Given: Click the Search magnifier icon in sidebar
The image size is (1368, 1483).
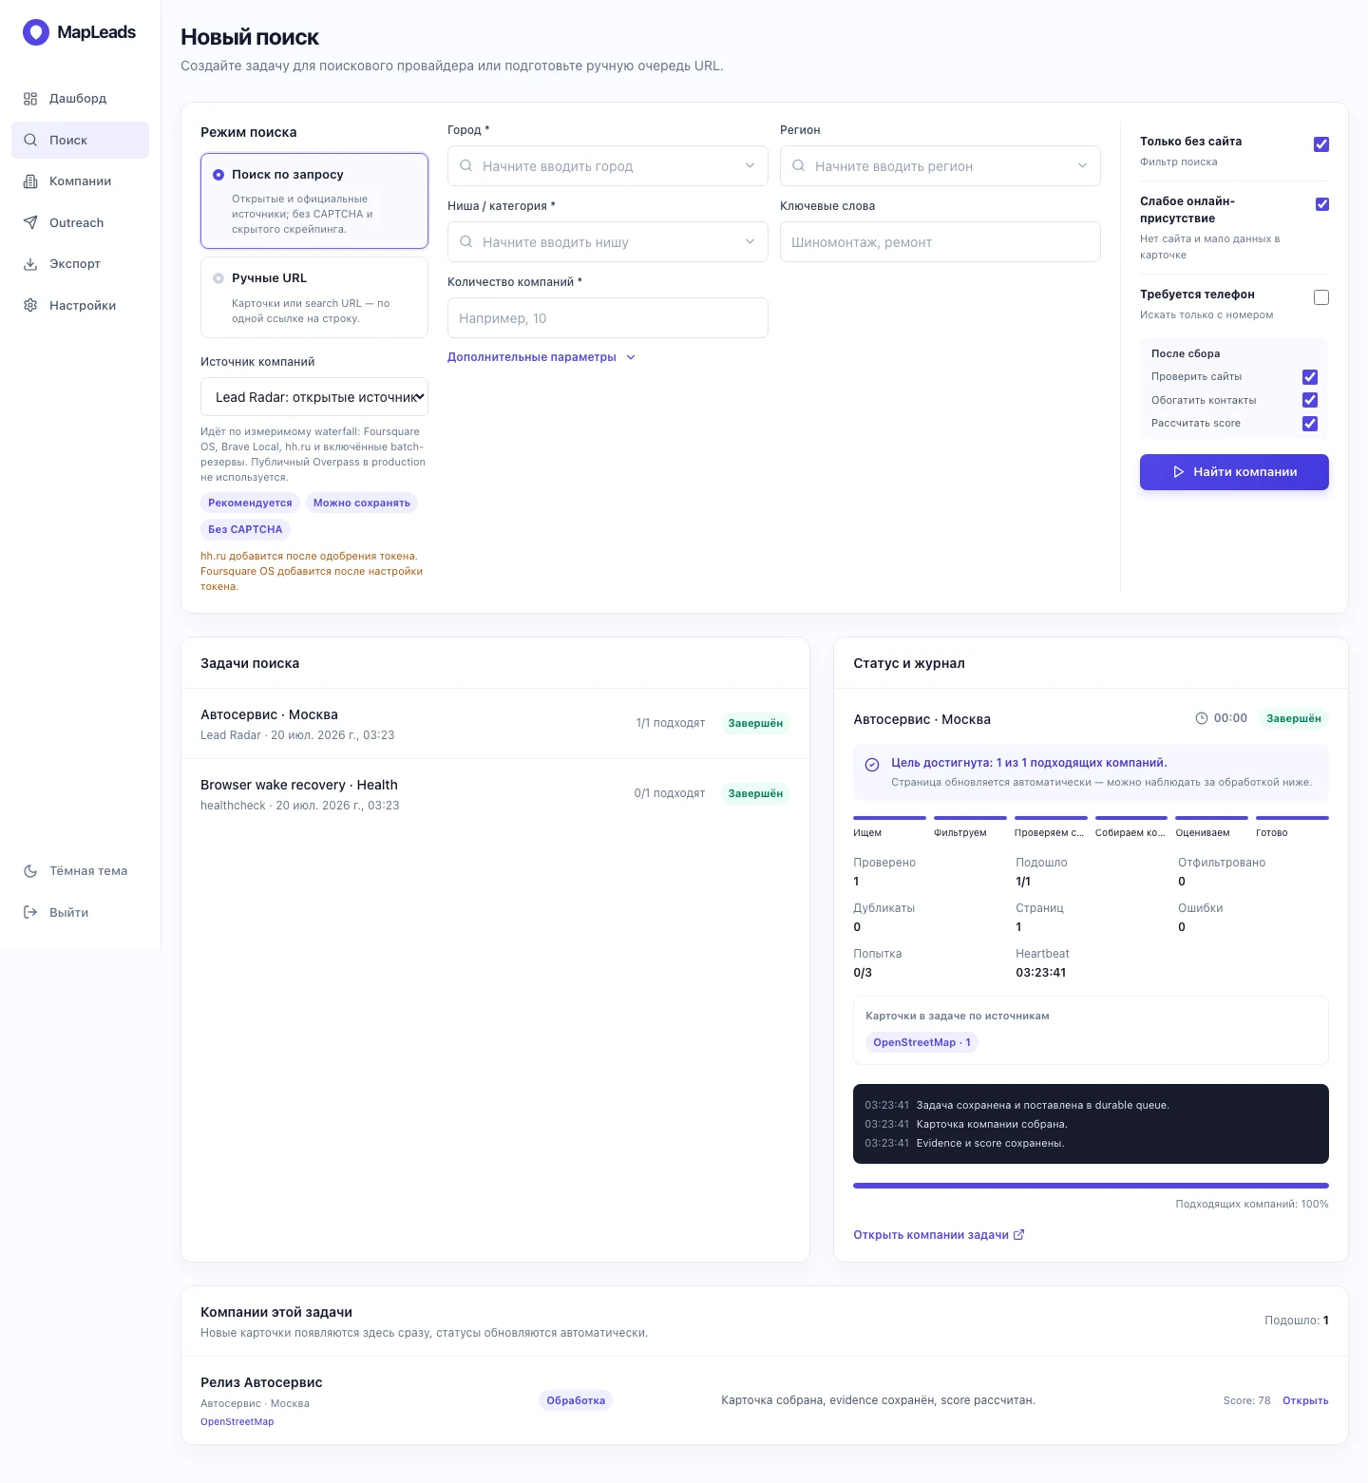Looking at the screenshot, I should pyautogui.click(x=30, y=140).
